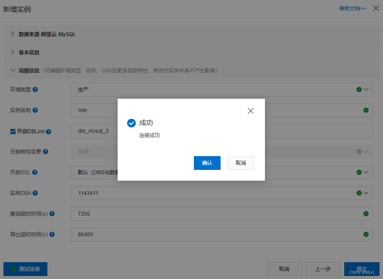Click the 提交 button

[362, 269]
